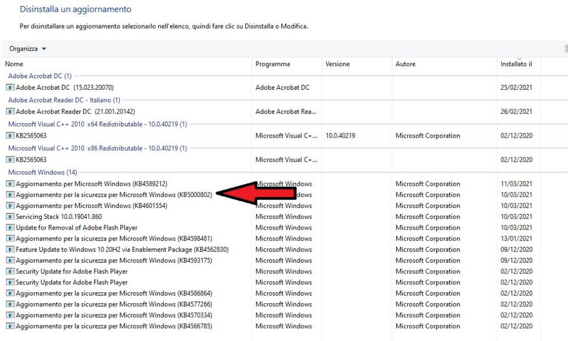Screen dimensions: 568x341
Task: Select Update for Removal of Adobe Flash Player
Action: point(77,228)
